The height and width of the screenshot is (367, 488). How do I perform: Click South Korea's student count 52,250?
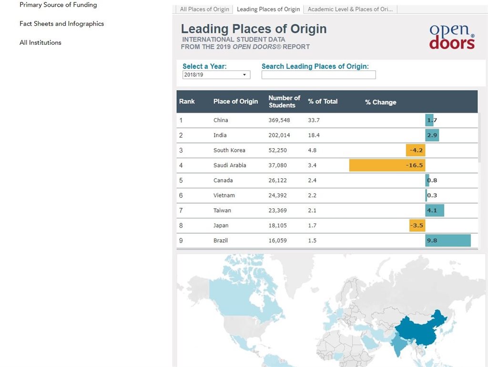coord(278,150)
